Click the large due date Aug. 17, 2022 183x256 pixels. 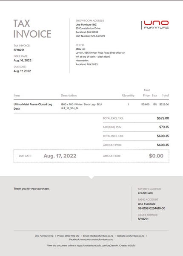click(60, 156)
